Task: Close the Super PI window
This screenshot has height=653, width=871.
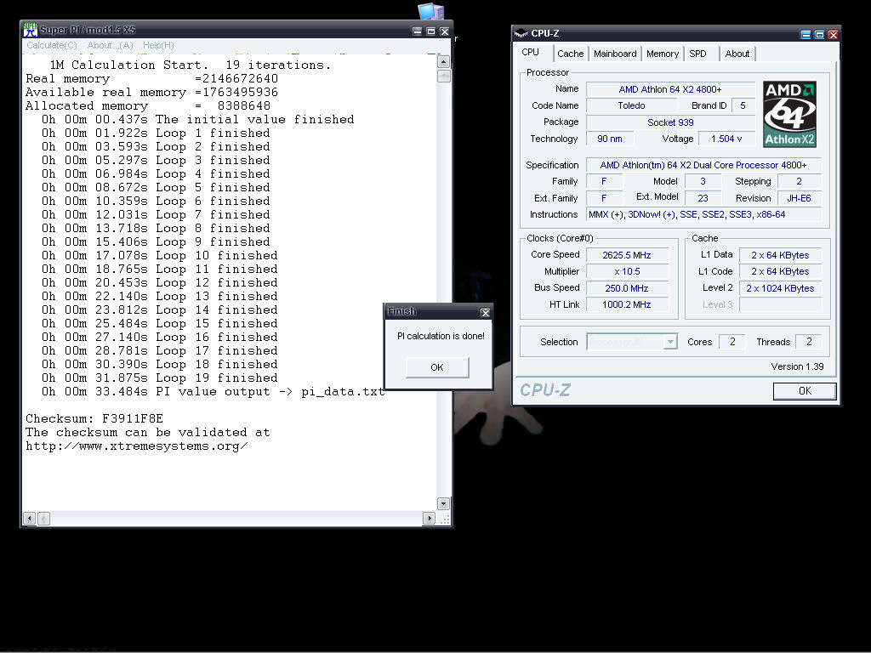Action: coord(444,31)
